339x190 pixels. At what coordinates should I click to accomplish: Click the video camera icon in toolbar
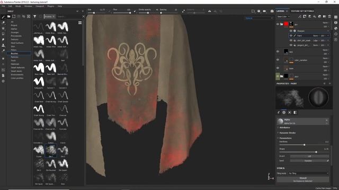(264, 11)
